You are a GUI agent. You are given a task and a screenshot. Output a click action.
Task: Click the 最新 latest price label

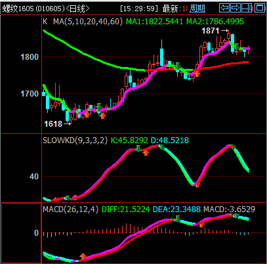pyautogui.click(x=172, y=9)
